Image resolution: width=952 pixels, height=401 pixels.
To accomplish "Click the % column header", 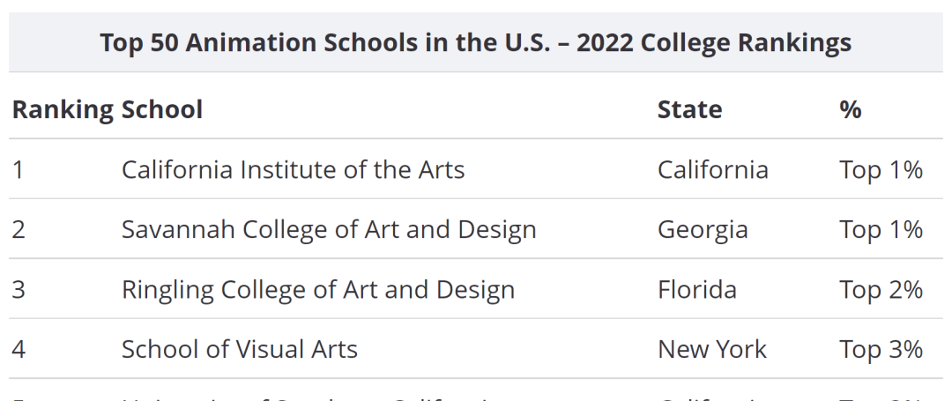I will 851,110.
